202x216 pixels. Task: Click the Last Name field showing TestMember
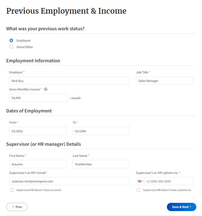(101, 164)
